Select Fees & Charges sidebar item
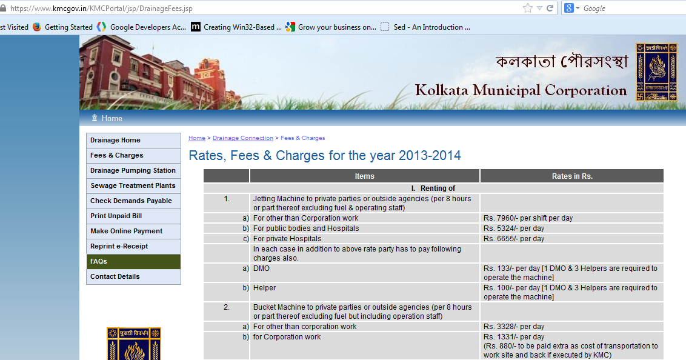 [x=133, y=155]
